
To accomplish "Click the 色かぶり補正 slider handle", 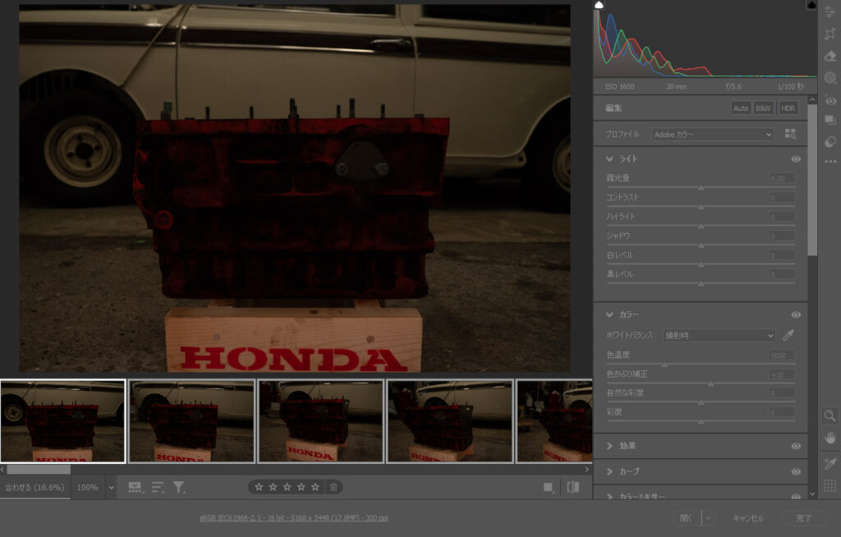I will 710,383.
